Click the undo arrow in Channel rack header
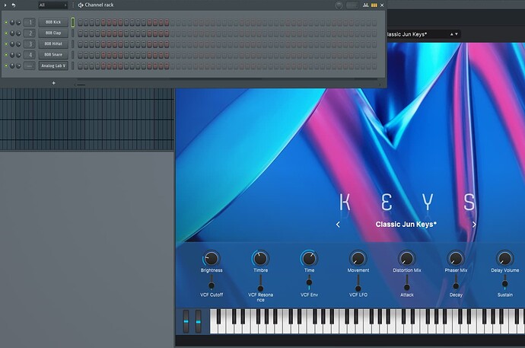Screen dimensions: 525x348 coord(14,5)
